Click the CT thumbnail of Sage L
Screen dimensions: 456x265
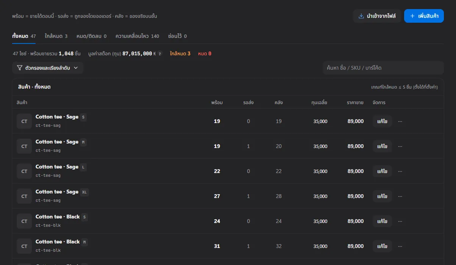coord(24,171)
